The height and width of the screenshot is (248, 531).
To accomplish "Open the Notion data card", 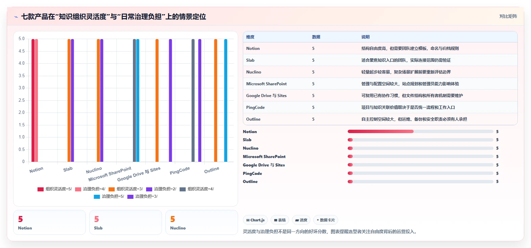I will pos(49,222).
